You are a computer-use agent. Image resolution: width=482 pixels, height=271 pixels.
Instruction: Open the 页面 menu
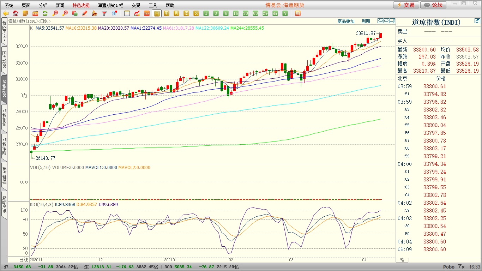(26, 5)
